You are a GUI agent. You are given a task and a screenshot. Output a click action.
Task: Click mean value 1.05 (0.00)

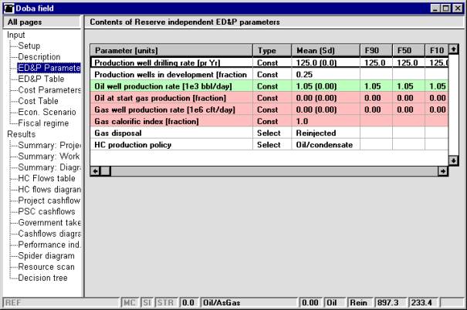pos(326,86)
